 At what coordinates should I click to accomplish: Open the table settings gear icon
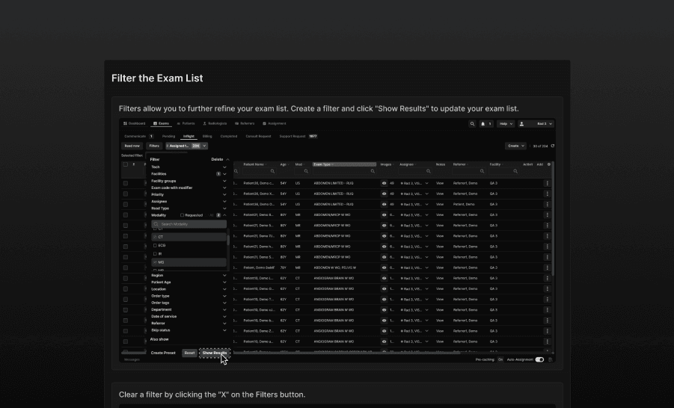point(548,164)
